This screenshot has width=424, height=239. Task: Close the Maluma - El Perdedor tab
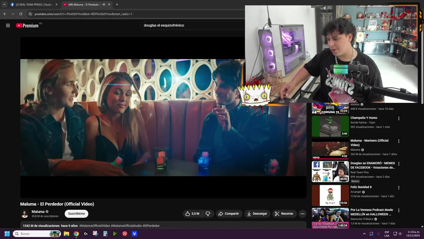(109, 5)
